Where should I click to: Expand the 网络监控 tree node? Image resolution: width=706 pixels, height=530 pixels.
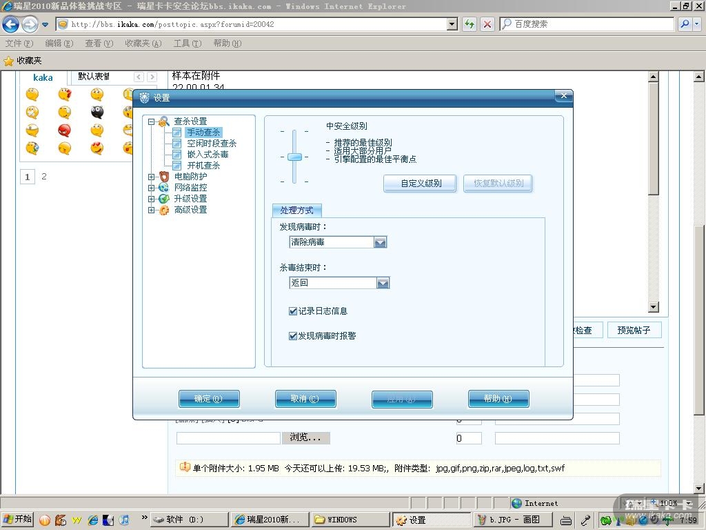pyautogui.click(x=151, y=188)
